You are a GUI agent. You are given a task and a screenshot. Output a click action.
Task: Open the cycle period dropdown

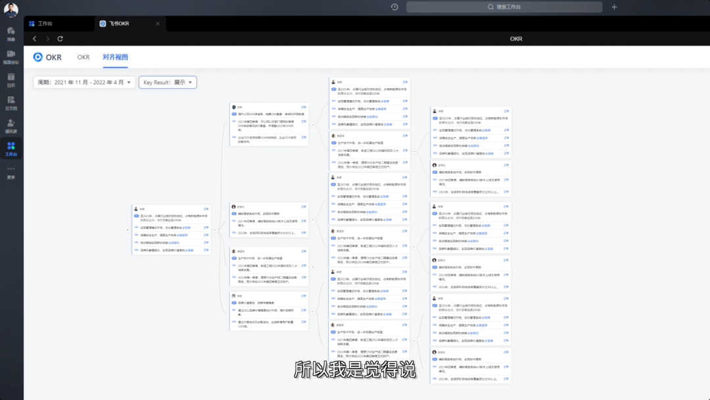[x=84, y=82]
